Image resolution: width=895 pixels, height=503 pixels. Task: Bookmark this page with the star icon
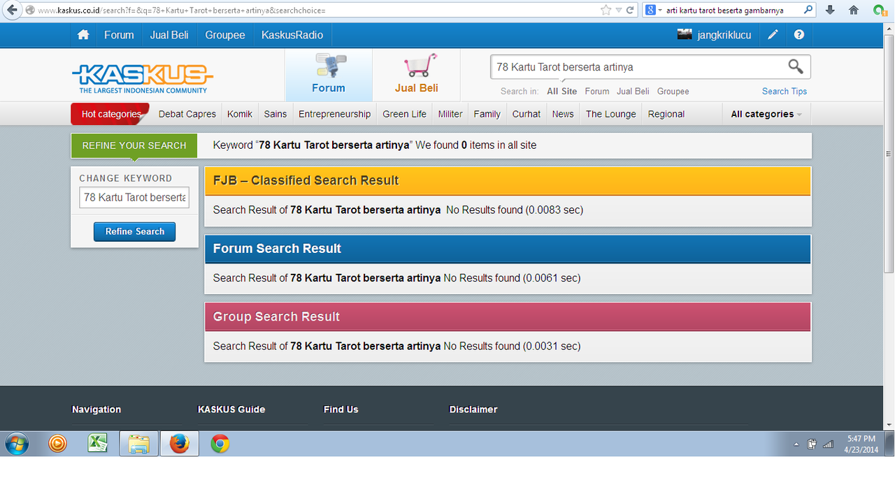[x=606, y=10]
